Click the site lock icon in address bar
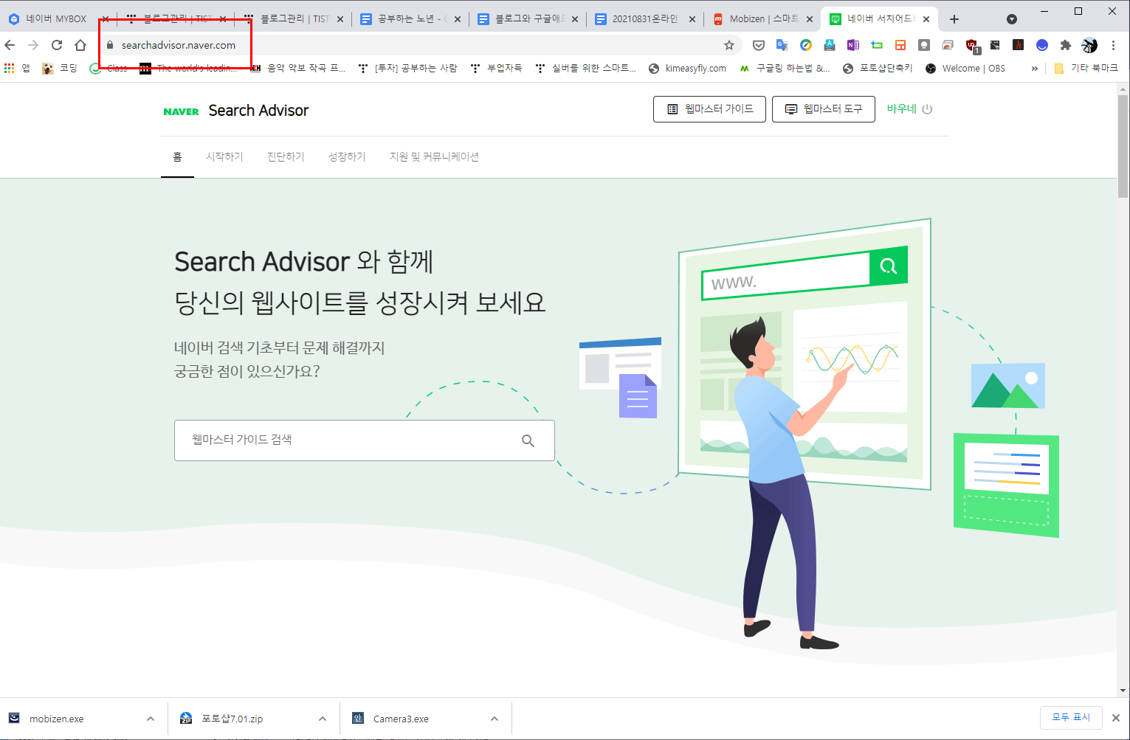This screenshot has height=740, width=1130. pos(110,45)
